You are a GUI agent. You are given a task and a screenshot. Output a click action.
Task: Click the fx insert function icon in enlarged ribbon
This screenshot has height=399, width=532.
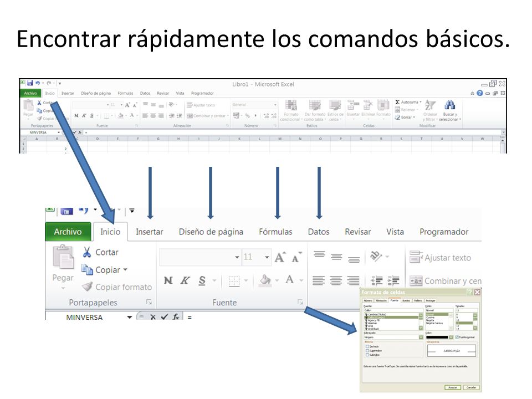tap(176, 317)
